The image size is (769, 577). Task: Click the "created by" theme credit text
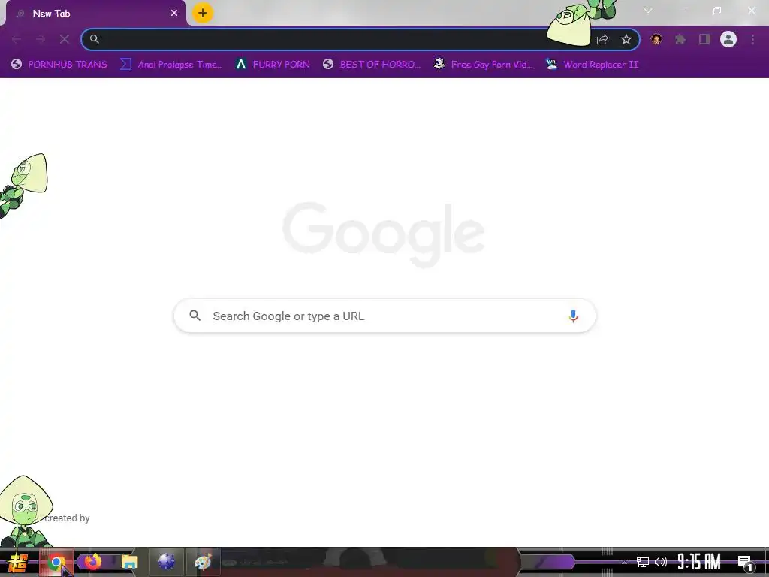67,518
